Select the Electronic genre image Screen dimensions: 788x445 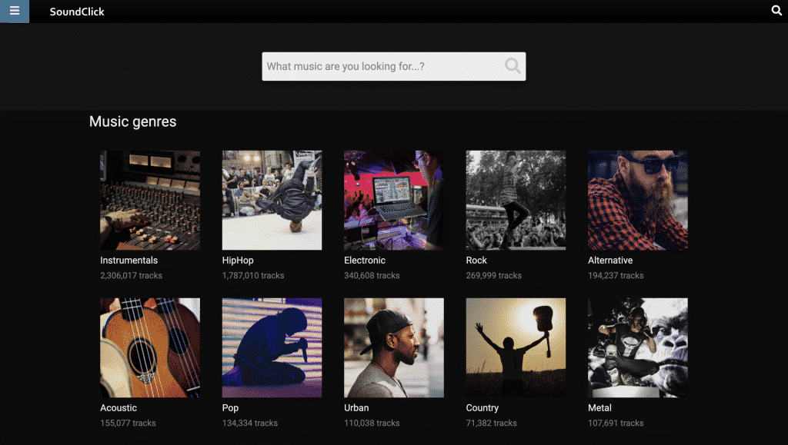click(x=394, y=200)
